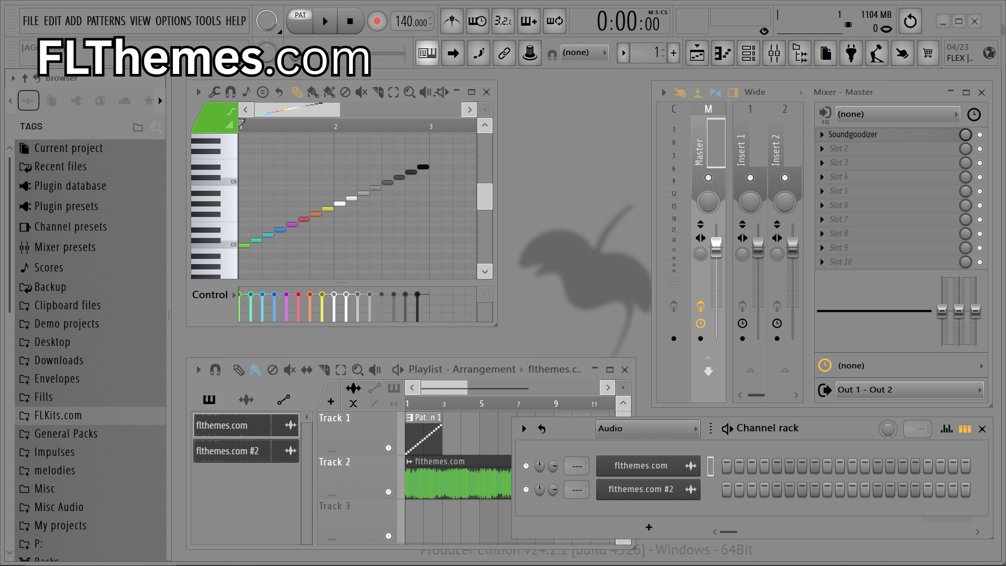Select the piano roll zoom magnifier tool
Screen dimensions: 1006x566
click(409, 92)
